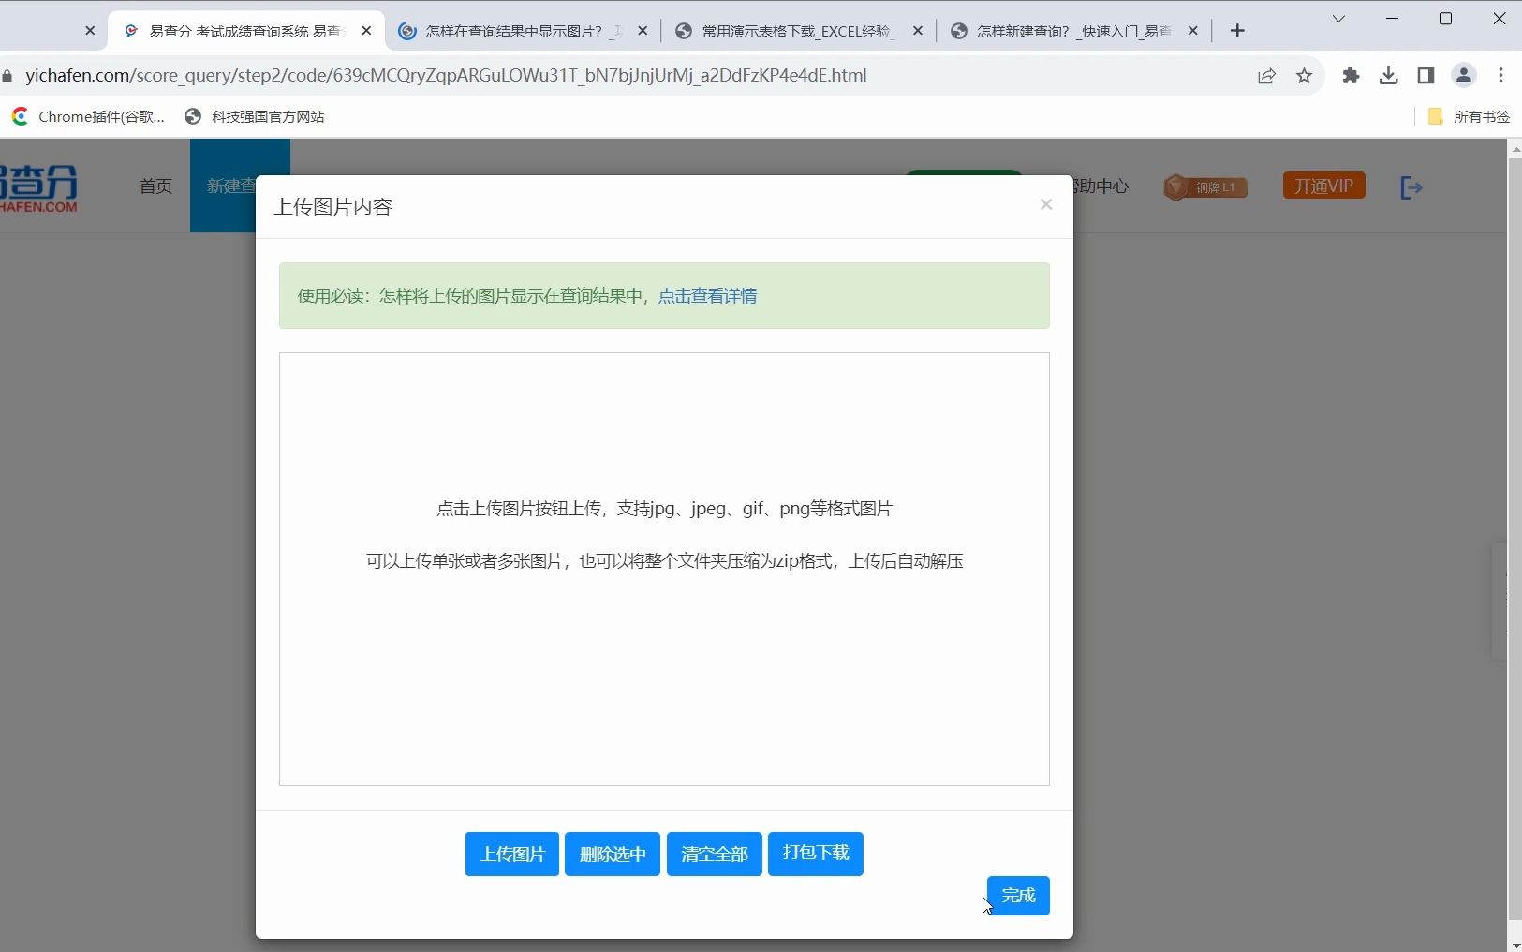Image resolution: width=1522 pixels, height=952 pixels.
Task: Click the scrollbar down arrow
Action: 1515,945
